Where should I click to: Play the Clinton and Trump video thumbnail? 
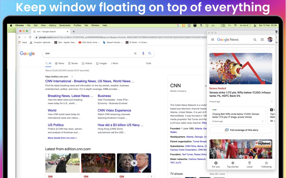[134, 163]
